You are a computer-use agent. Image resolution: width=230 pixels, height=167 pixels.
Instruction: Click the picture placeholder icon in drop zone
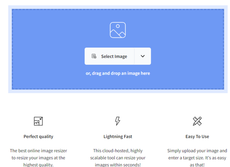point(118,30)
